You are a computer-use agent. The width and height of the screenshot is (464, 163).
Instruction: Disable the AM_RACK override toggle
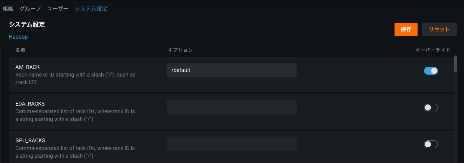(431, 71)
